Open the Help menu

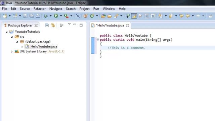tap(122, 9)
